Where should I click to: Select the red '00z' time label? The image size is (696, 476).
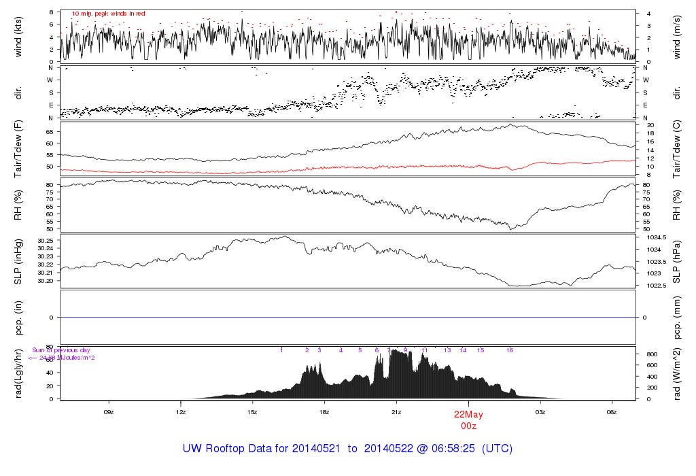click(x=468, y=426)
